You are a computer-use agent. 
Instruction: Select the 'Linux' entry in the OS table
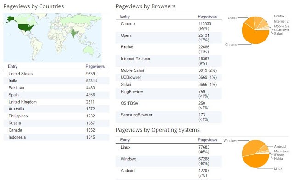click(125, 147)
